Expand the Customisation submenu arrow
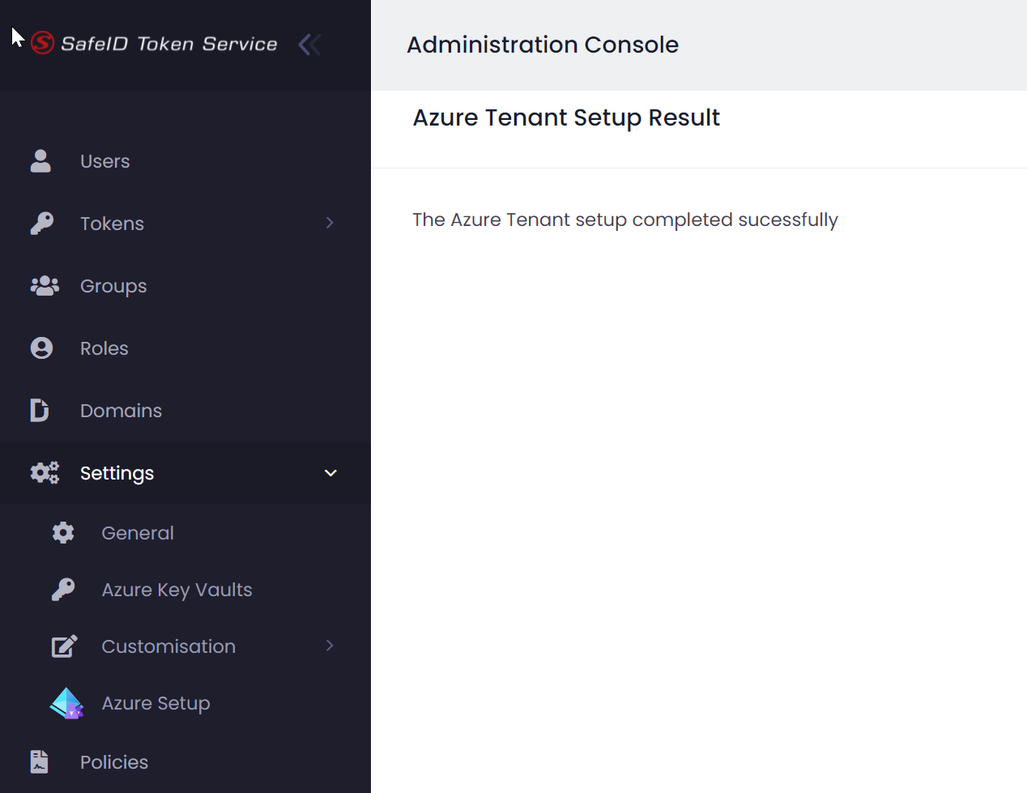Image resolution: width=1027 pixels, height=793 pixels. tap(330, 646)
